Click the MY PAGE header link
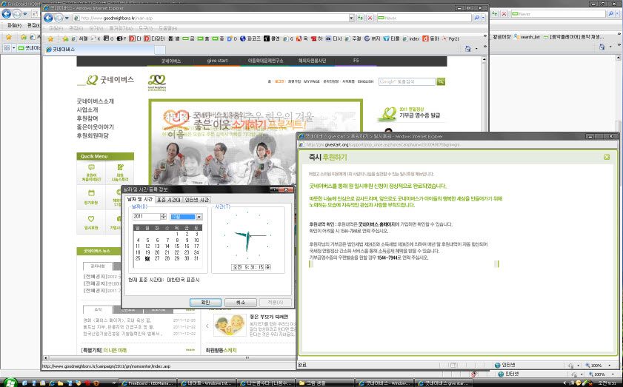Image resolution: width=623 pixels, height=387 pixels. pyautogui.click(x=311, y=81)
